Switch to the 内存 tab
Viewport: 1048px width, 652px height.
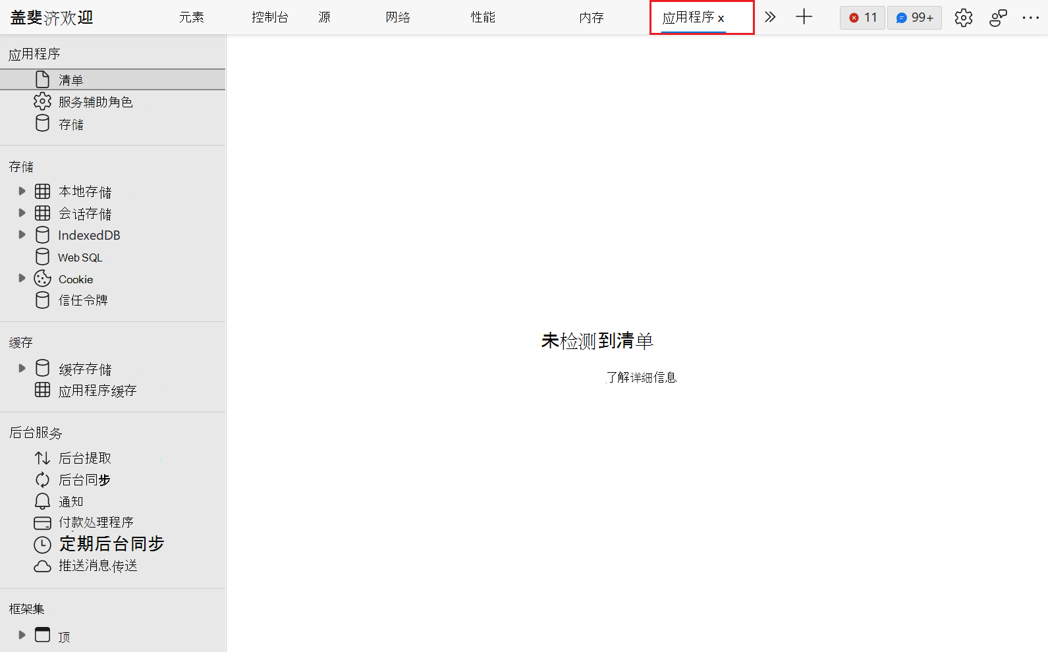592,17
